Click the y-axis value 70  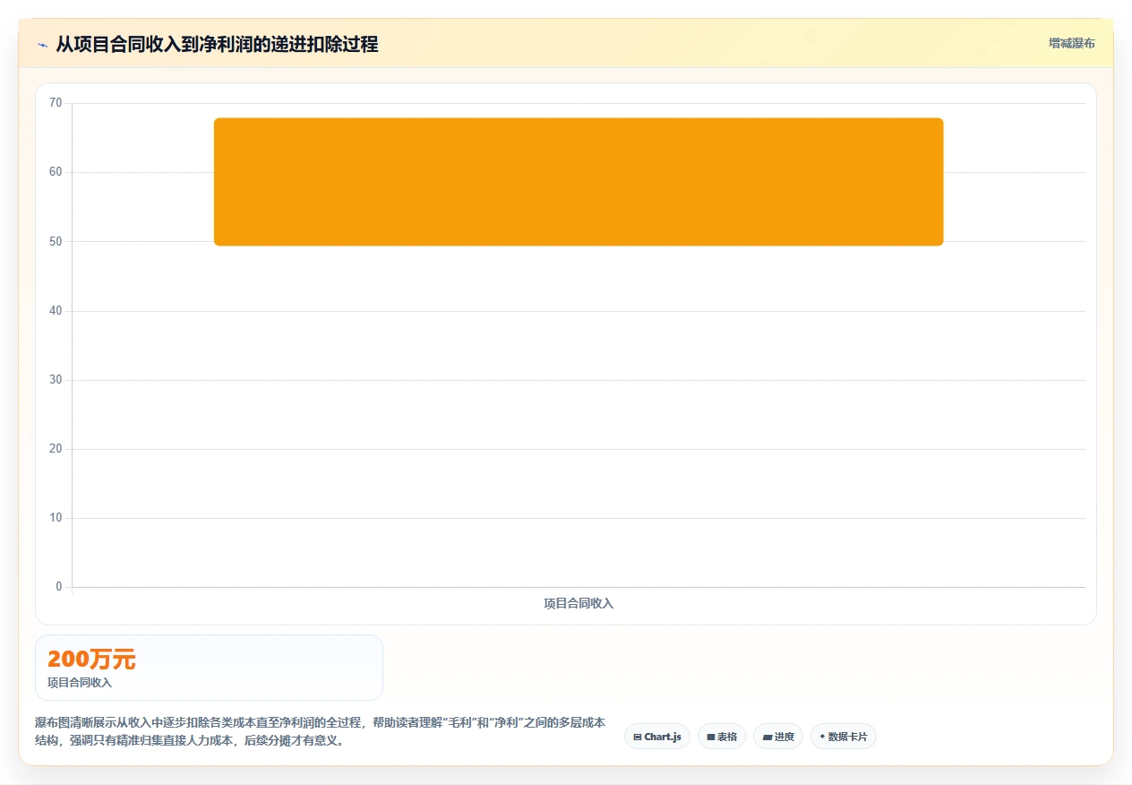(56, 103)
